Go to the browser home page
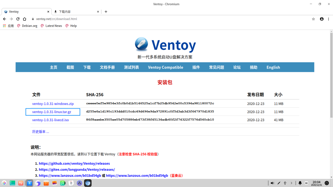 25,19
